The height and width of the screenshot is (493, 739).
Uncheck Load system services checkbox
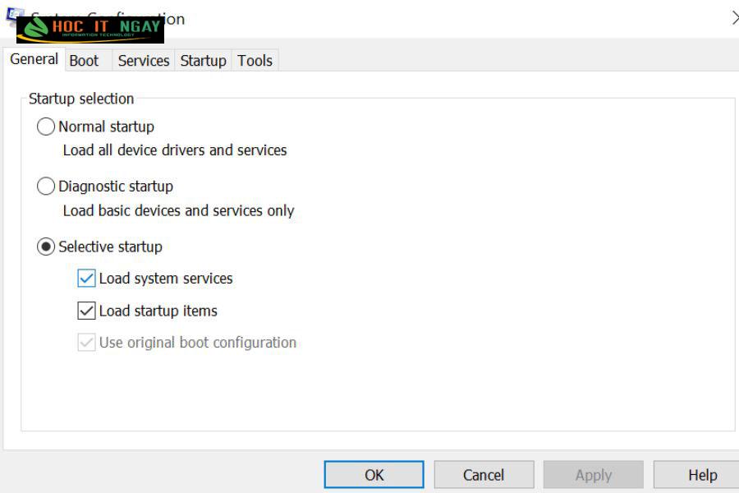coord(86,279)
